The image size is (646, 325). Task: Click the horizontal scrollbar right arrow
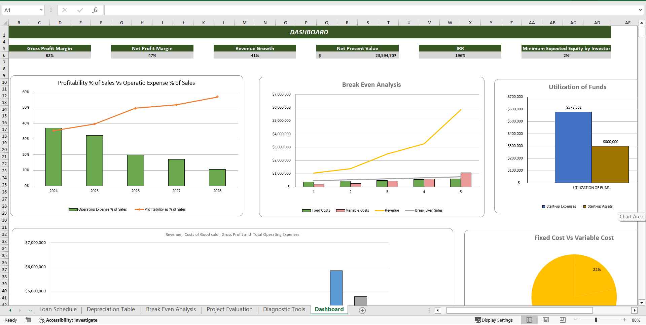(635, 310)
